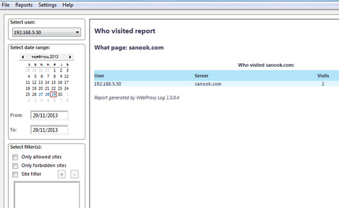Go to previous month in calendar
This screenshot has width=339, height=208.
click(23, 57)
